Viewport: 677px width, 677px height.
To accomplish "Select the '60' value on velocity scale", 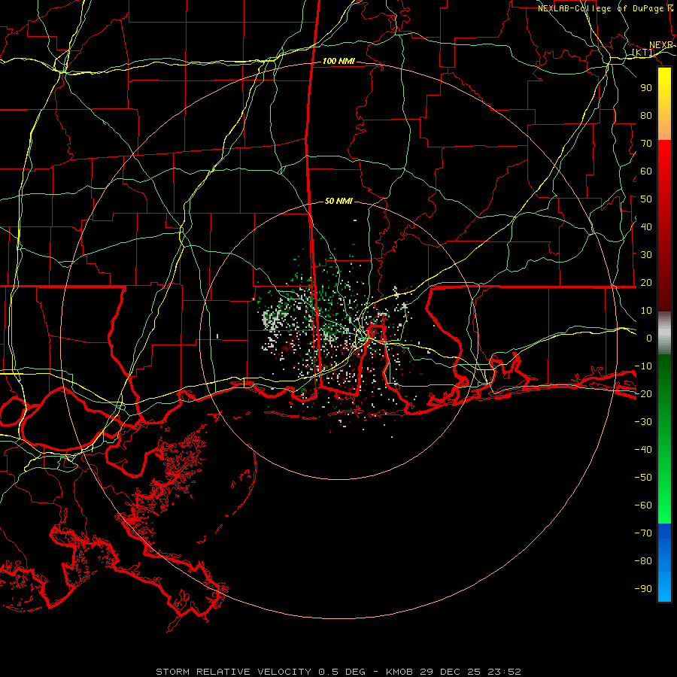I will point(646,171).
